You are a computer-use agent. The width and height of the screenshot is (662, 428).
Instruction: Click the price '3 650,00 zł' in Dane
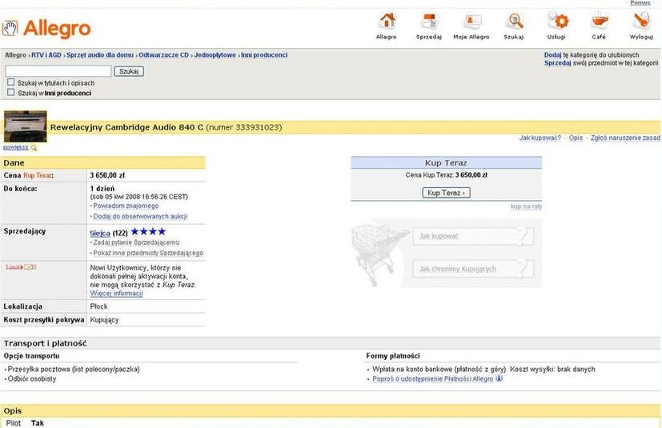coord(107,175)
